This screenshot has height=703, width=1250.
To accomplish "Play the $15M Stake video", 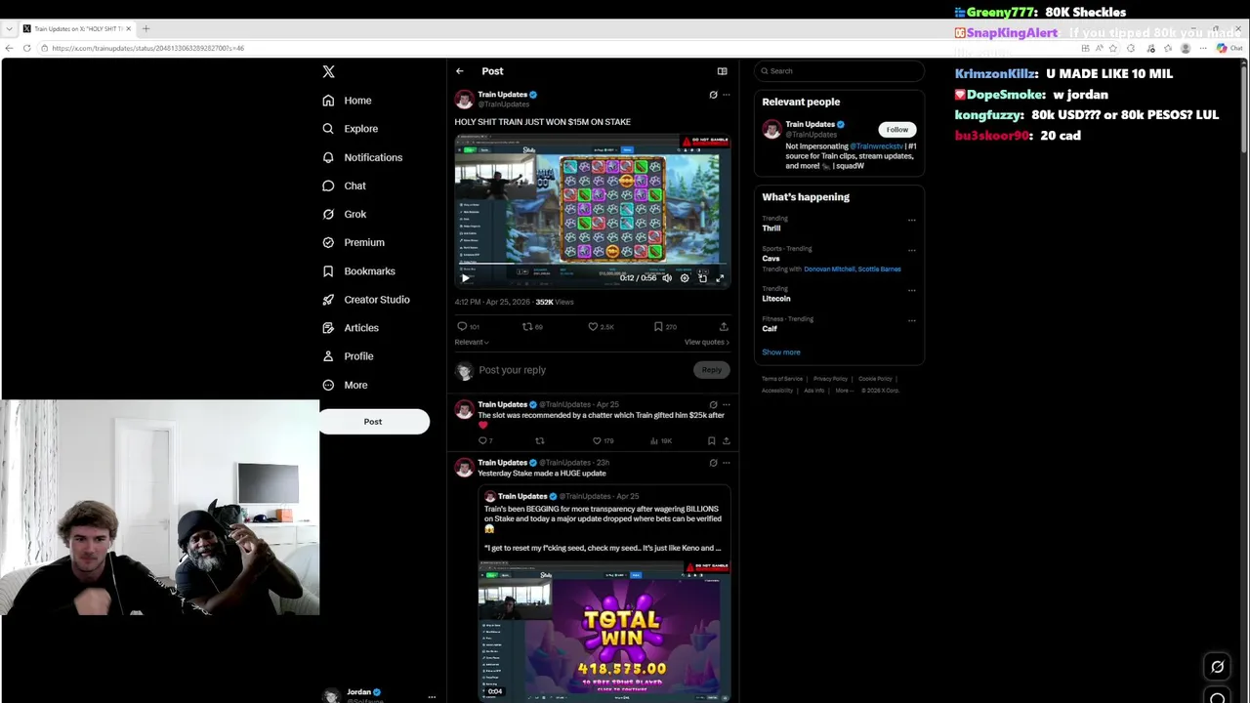I will click(x=465, y=278).
